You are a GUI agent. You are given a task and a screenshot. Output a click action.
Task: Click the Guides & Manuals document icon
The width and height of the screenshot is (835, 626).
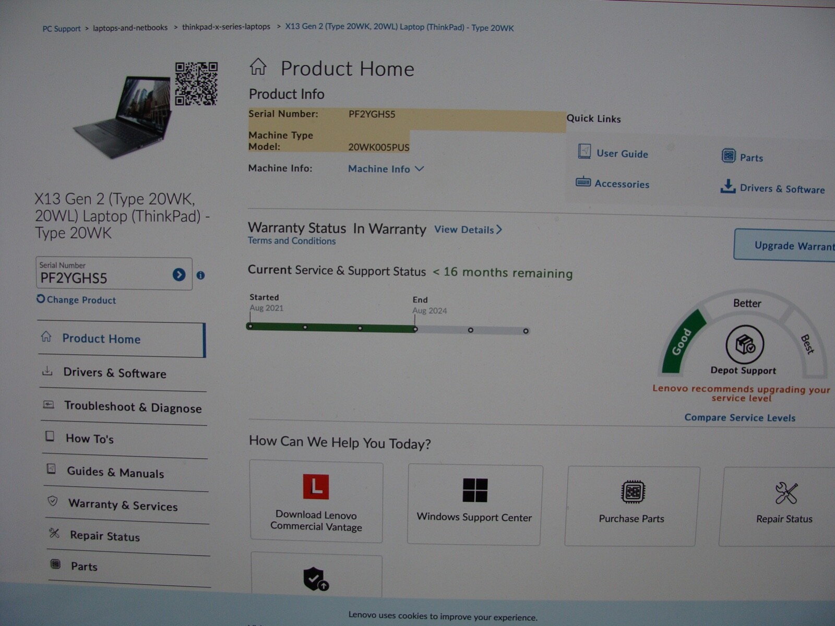click(x=51, y=468)
